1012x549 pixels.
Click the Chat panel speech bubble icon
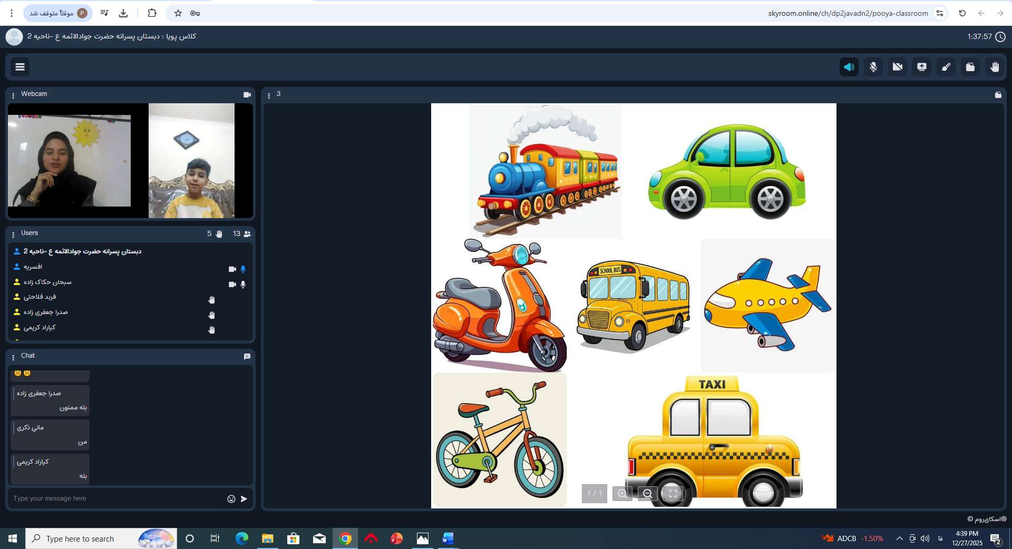pos(247,357)
